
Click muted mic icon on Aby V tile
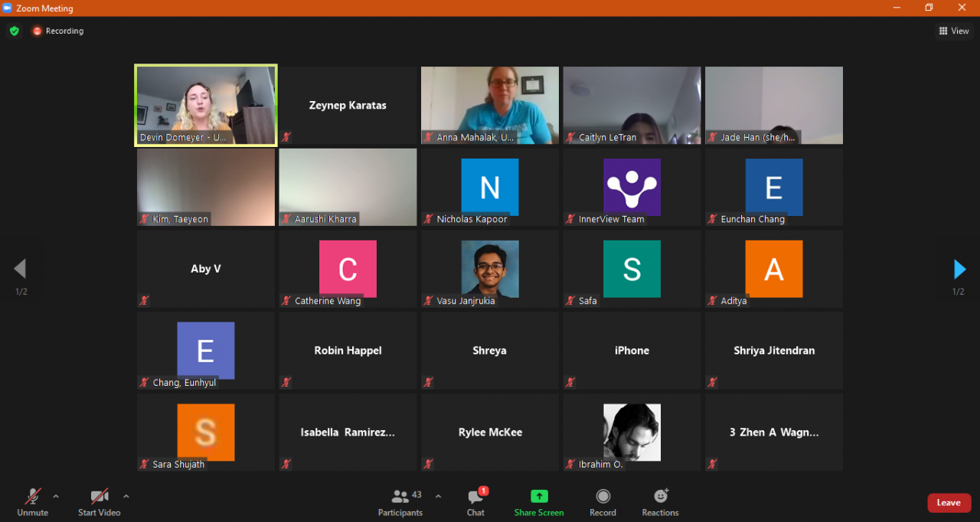point(144,301)
